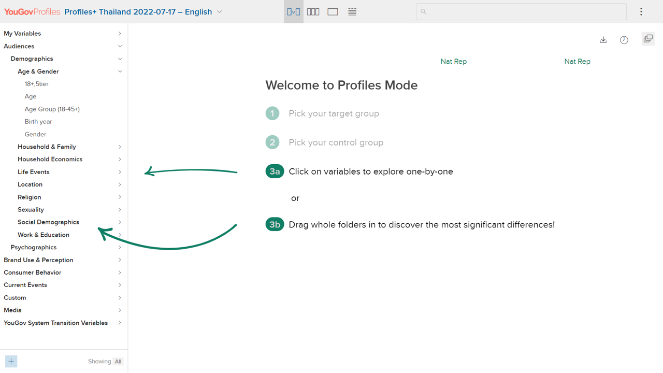Switch to the list rows view icon
Image resolution: width=663 pixels, height=373 pixels.
point(352,11)
